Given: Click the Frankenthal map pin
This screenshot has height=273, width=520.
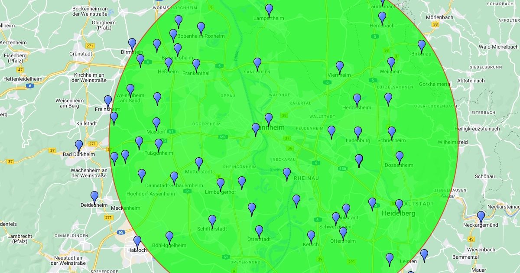Looking at the screenshot, I should 196,65.
